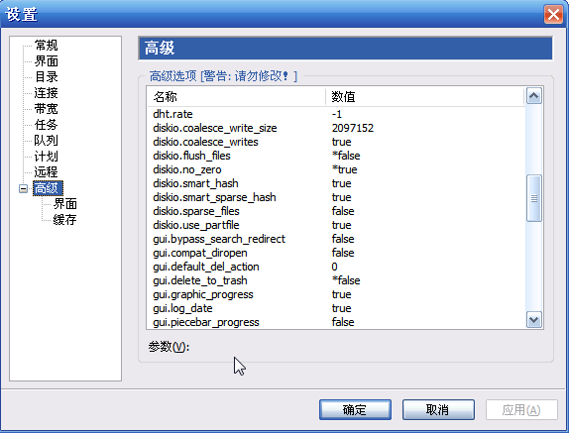569x433 pixels.
Task: Click the 取消 button
Action: pyautogui.click(x=438, y=410)
